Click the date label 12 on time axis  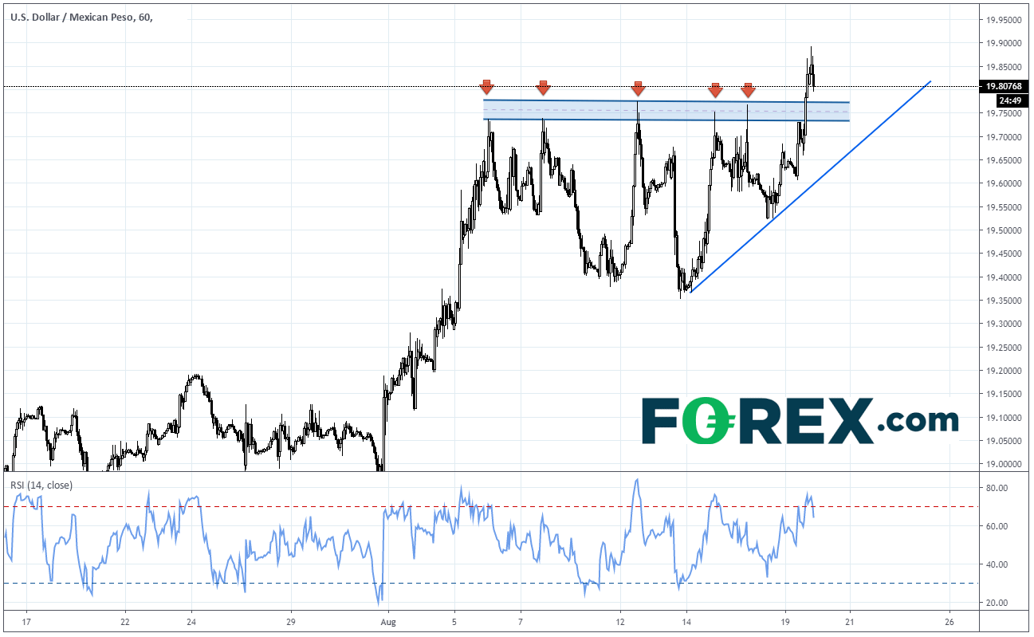pos(619,621)
